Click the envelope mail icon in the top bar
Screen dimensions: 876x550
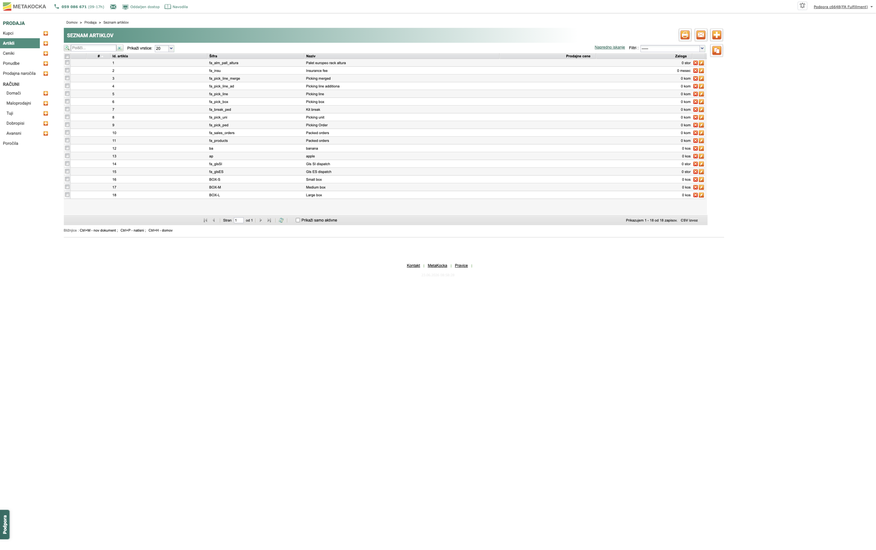click(113, 7)
